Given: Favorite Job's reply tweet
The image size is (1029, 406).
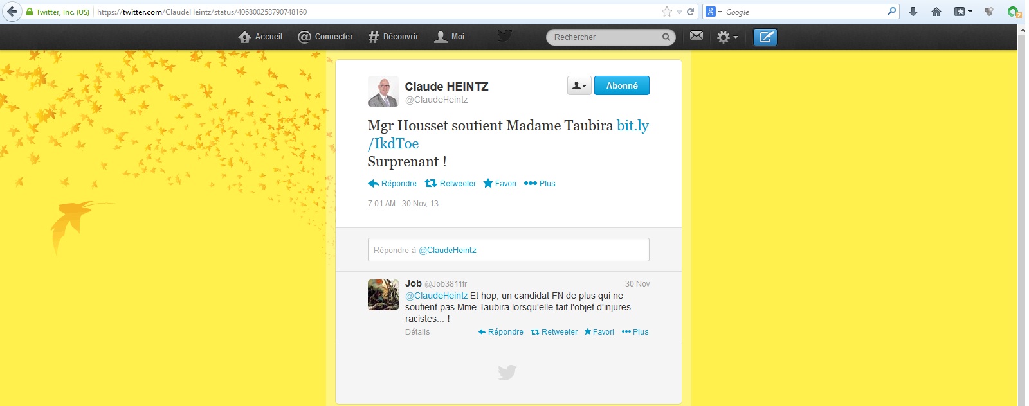Looking at the screenshot, I should (599, 332).
